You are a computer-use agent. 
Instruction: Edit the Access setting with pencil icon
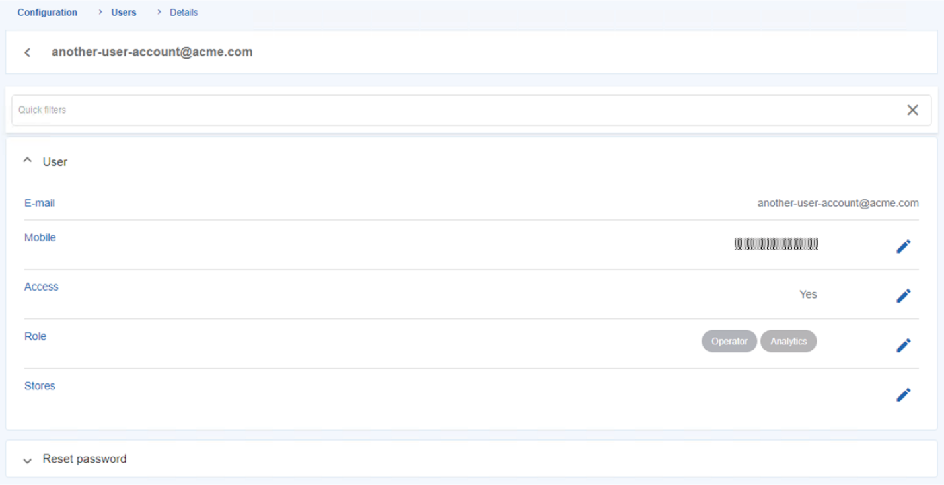pos(903,295)
